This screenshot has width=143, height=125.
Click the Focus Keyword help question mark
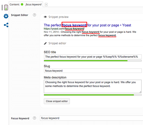(34, 118)
